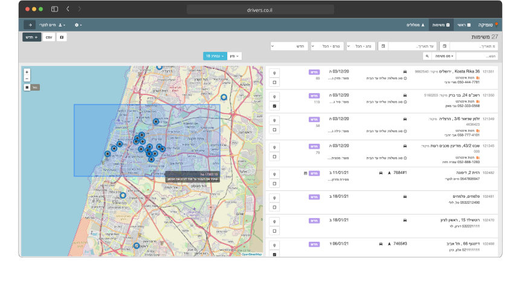Click the purple חדש badge on task 121351
Screen dimensions: 519x281
click(x=314, y=72)
